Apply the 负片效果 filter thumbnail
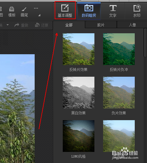147x163 pixels. (x=119, y=93)
